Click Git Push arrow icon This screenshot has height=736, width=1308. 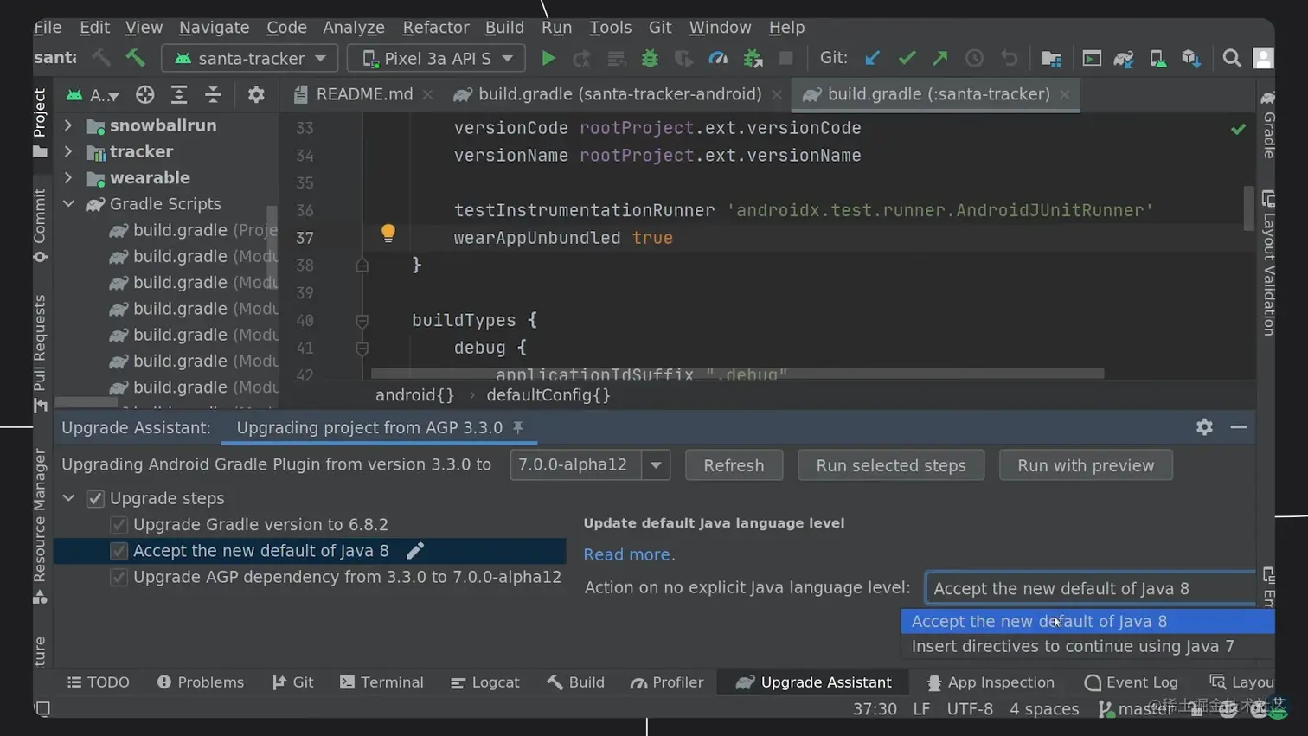(940, 58)
